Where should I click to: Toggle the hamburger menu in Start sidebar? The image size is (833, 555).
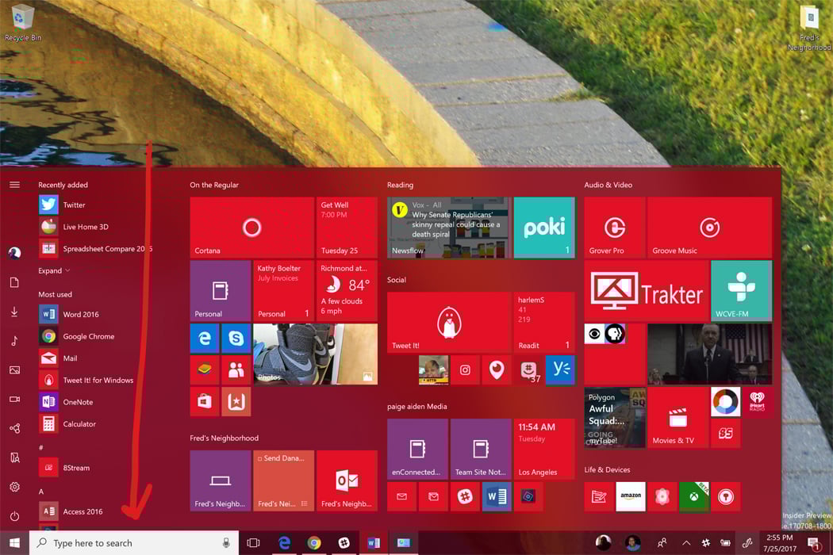tap(14, 184)
